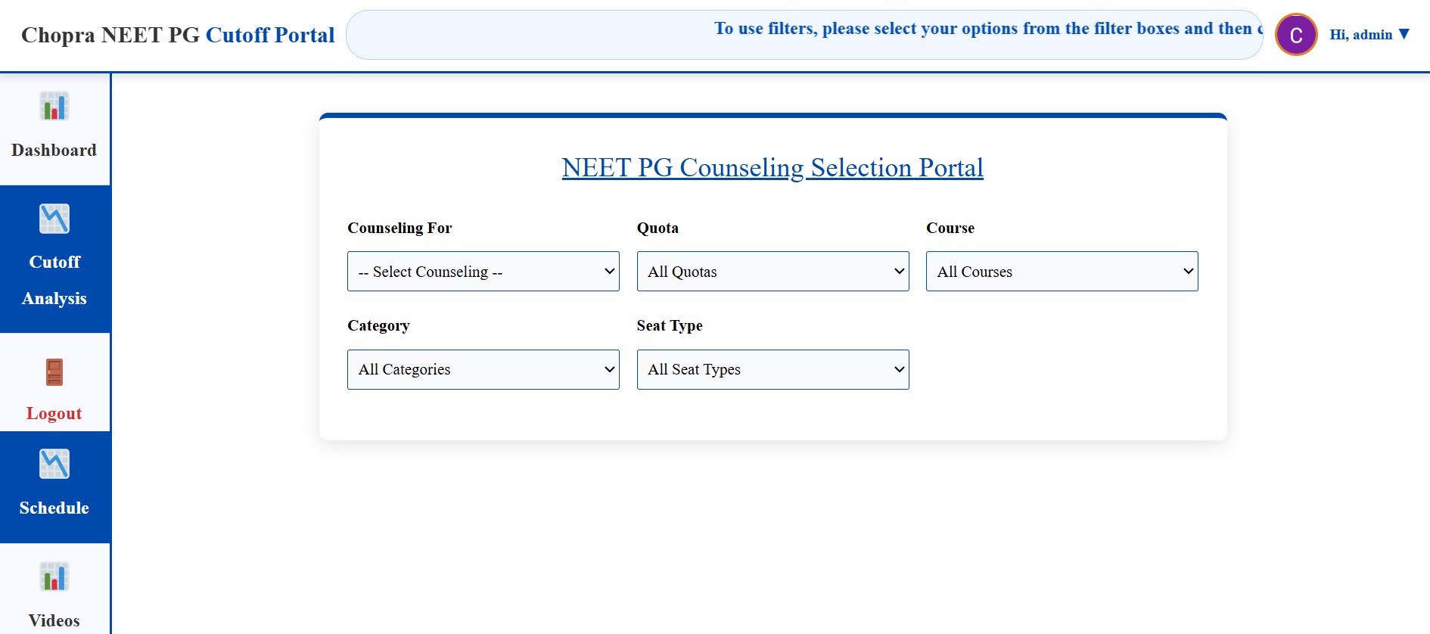The width and height of the screenshot is (1430, 634).
Task: Click the Dashboard bar chart icon
Action: pyautogui.click(x=54, y=107)
